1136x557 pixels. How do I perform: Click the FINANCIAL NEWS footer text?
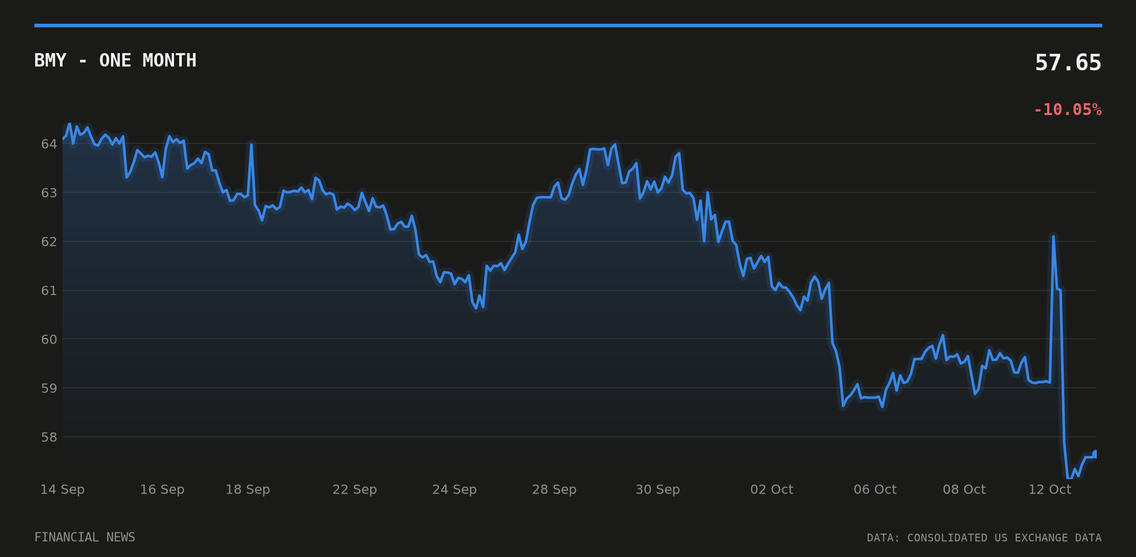tap(85, 537)
